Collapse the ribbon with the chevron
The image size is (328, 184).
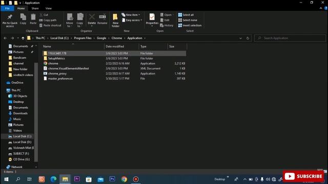pyautogui.click(x=321, y=8)
